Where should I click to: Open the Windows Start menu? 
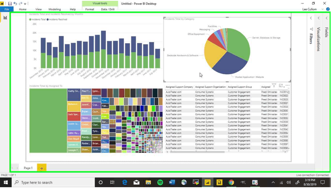(x=6, y=183)
